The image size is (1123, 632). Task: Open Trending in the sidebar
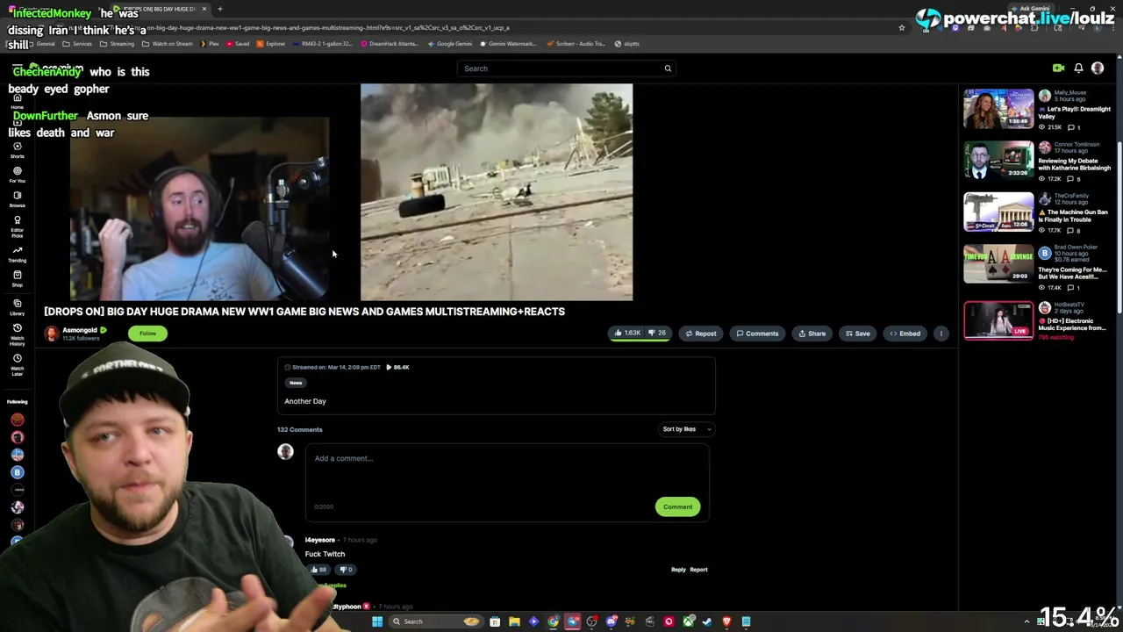17,255
